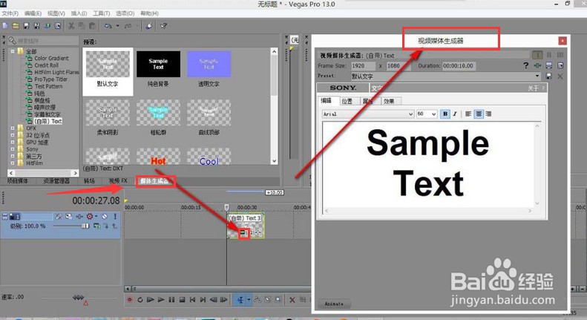Toggle mute on video track 1

(x=105, y=217)
